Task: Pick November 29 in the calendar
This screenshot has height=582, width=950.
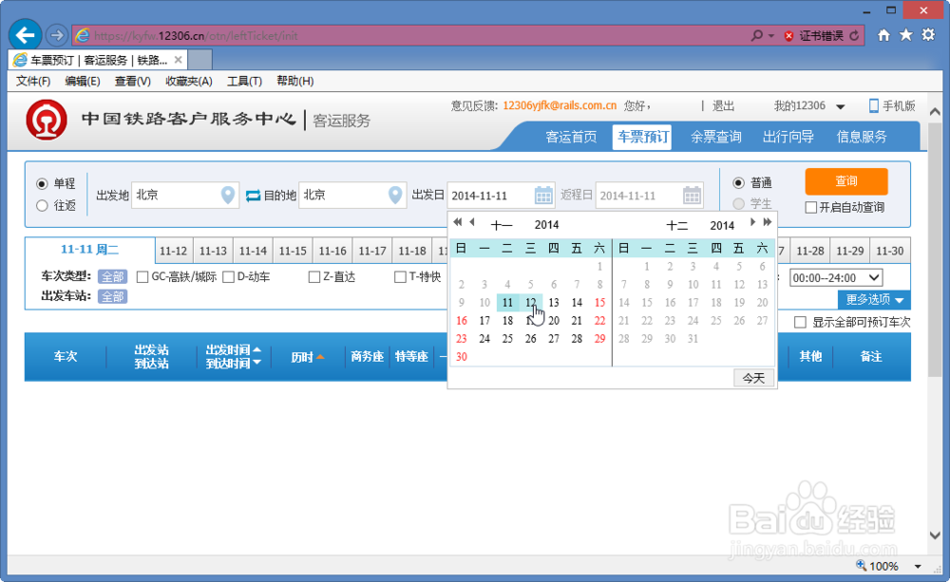Action: 599,339
